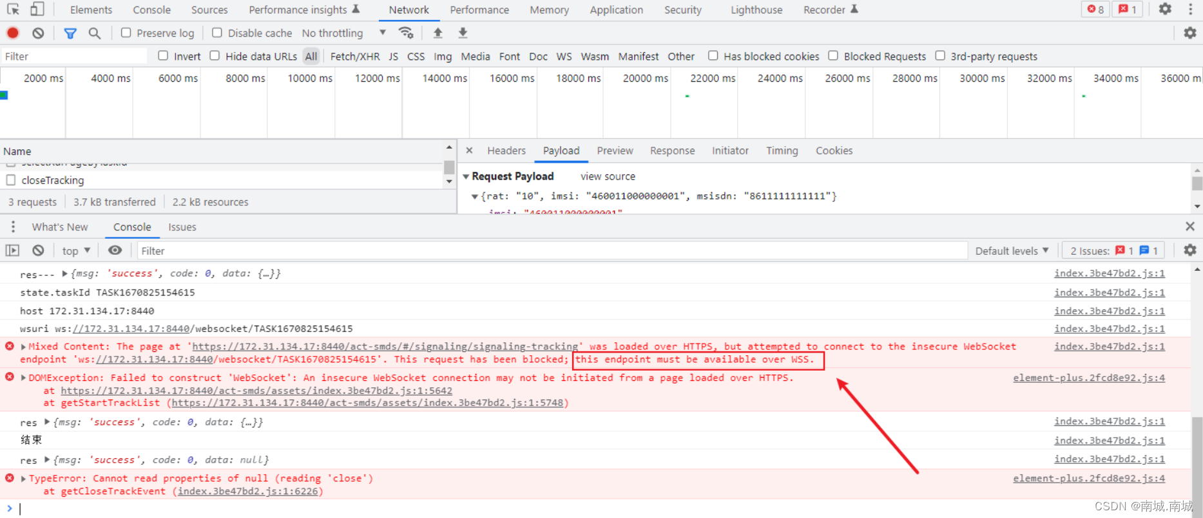Clear console icon
Viewport: 1203px width, 518px height.
point(38,250)
